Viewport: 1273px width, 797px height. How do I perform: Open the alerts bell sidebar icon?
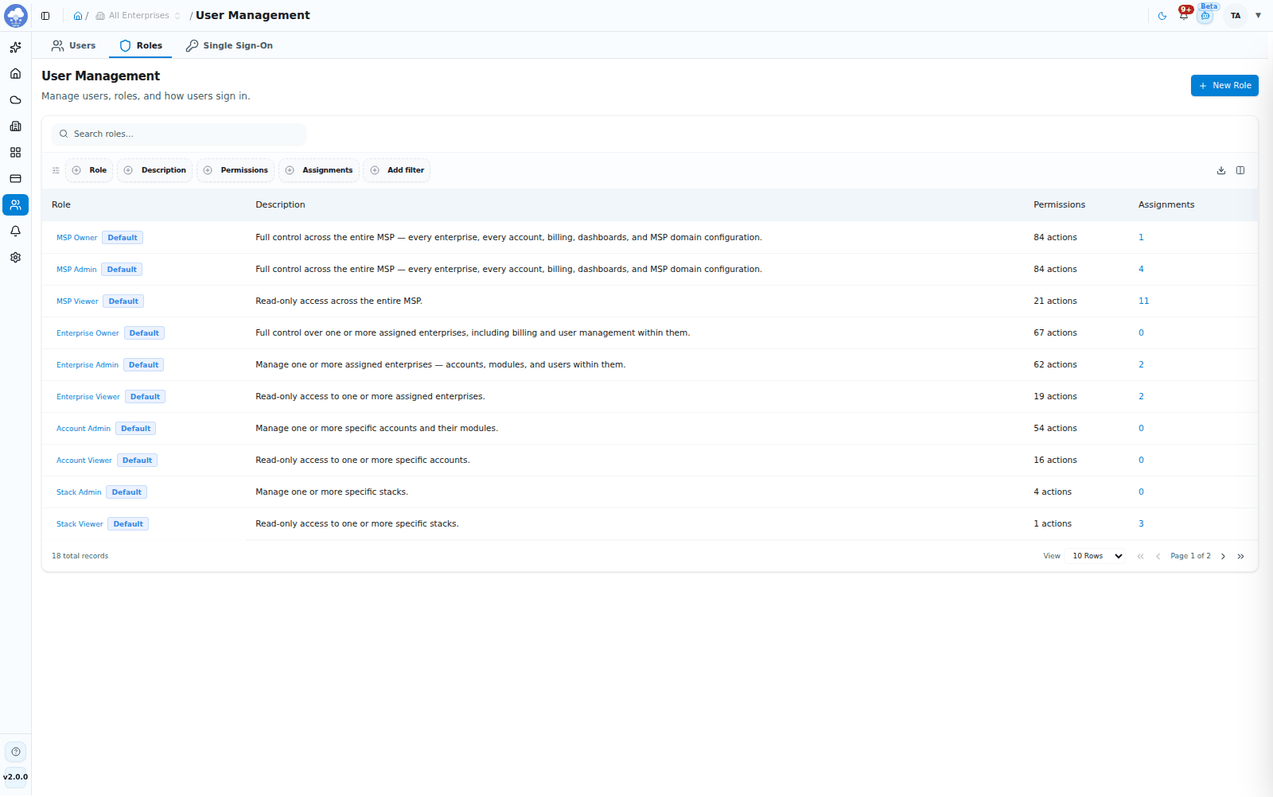15,231
